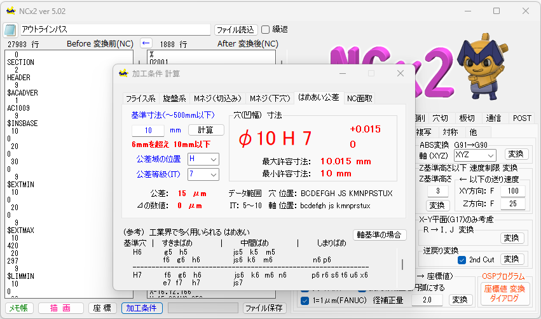541x319 pixels.
Task: Click the 軸基準の場合 button
Action: 380,235
